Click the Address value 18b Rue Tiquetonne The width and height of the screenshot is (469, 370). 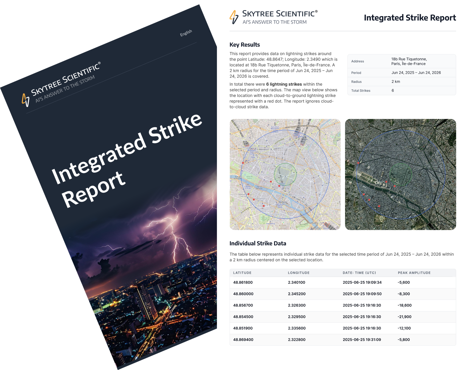pos(409,61)
